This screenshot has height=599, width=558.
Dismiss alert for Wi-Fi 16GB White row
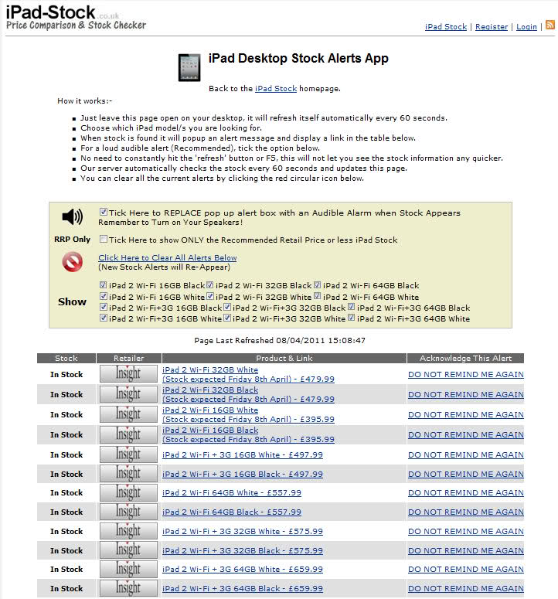tap(465, 414)
